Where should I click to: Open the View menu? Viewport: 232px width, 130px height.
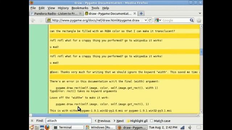(x=51, y=8)
